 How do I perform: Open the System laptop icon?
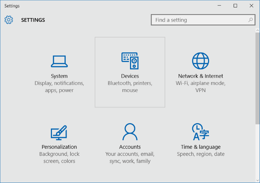[x=59, y=61]
